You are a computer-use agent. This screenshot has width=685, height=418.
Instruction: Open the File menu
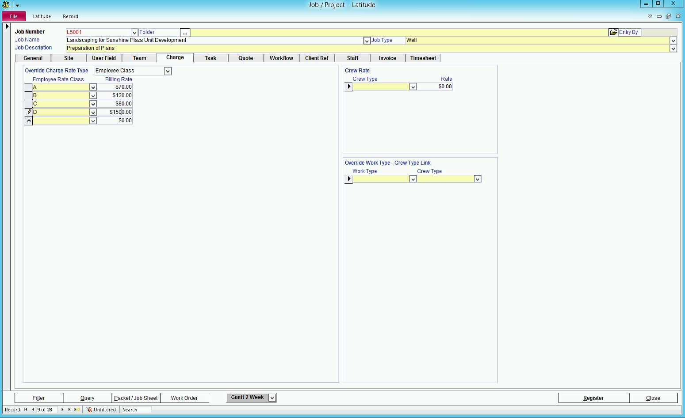point(14,16)
